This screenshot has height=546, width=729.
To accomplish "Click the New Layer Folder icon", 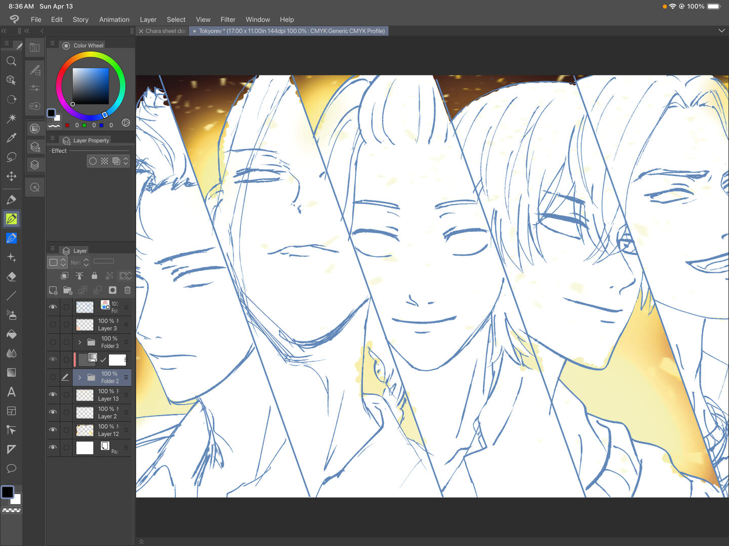I will [67, 290].
